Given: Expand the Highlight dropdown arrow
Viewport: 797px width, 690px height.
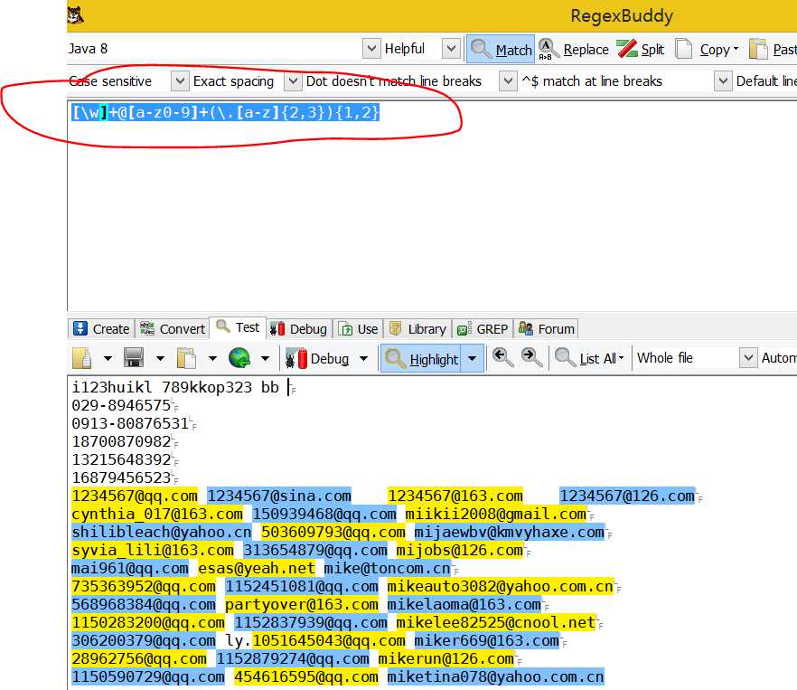Looking at the screenshot, I should click(473, 359).
